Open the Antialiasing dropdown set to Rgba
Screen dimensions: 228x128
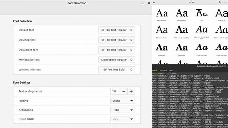[123, 110]
